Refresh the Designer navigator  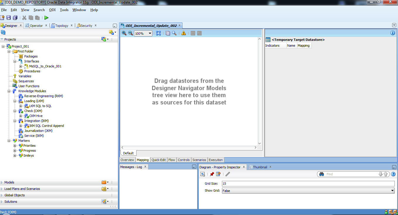click(3, 32)
